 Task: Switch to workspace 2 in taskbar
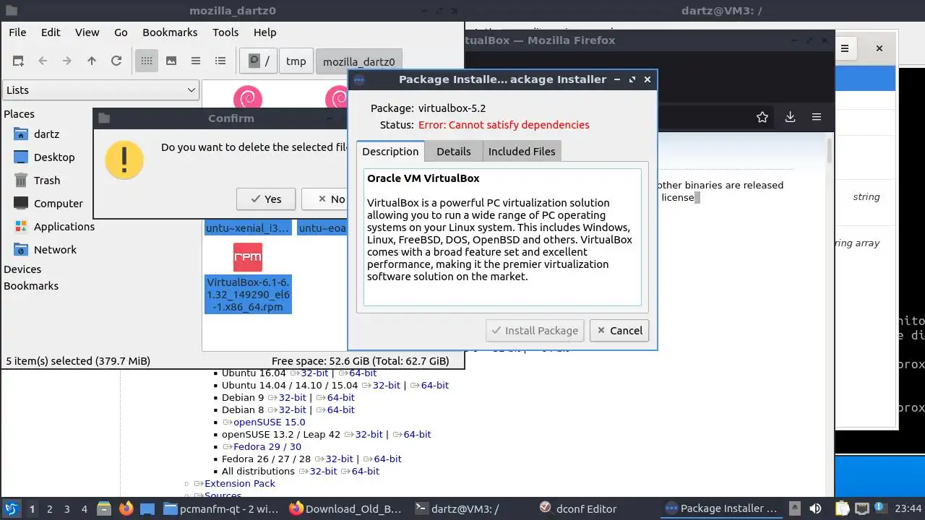pyautogui.click(x=50, y=509)
